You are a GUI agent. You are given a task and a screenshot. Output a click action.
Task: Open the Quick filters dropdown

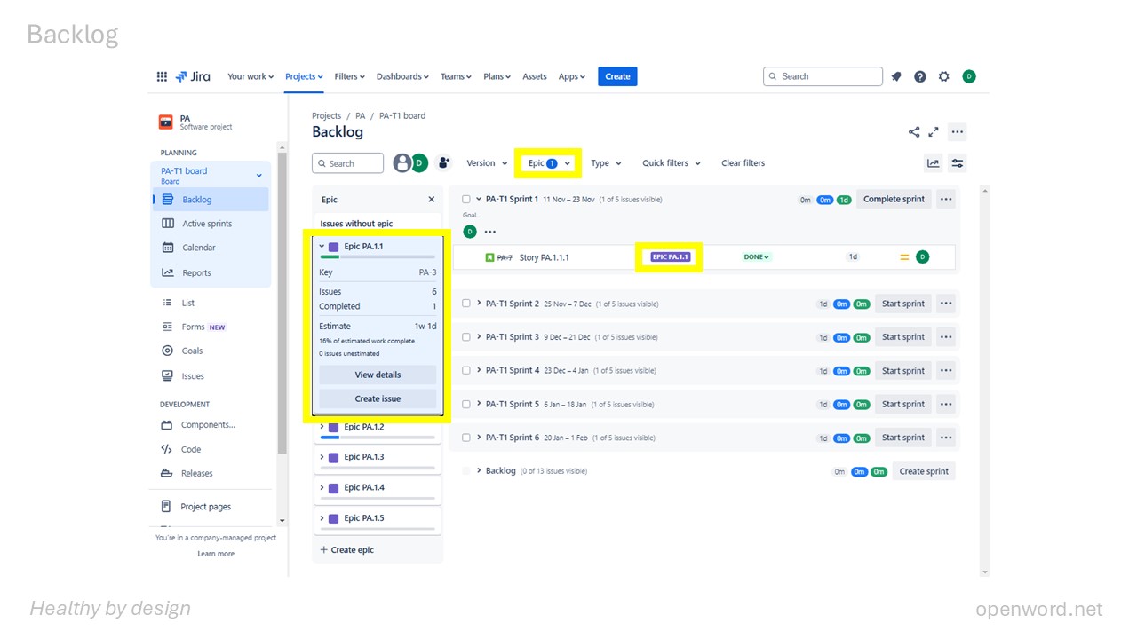click(x=672, y=163)
